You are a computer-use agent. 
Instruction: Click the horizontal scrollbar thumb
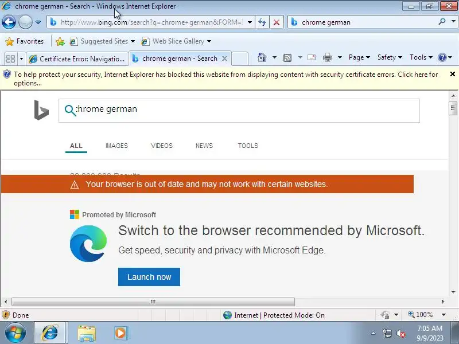point(153,302)
